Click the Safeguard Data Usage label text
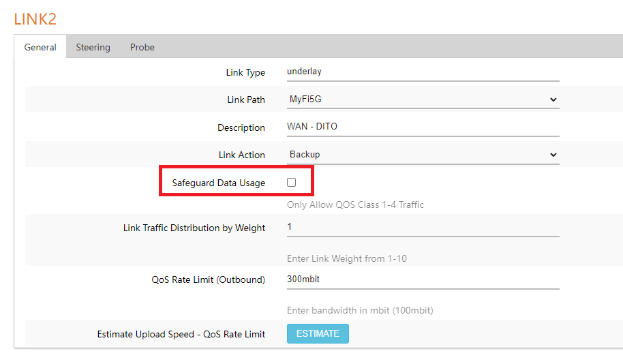Image resolution: width=623 pixels, height=364 pixels. click(219, 183)
